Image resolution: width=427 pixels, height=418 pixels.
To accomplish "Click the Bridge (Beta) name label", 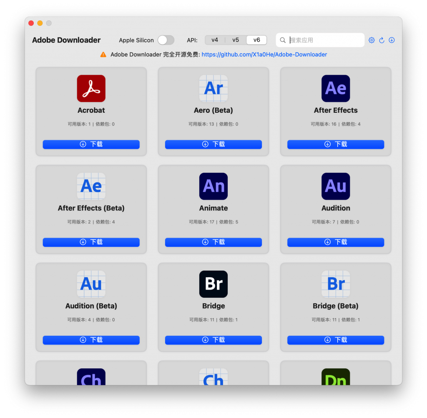I will (x=336, y=306).
